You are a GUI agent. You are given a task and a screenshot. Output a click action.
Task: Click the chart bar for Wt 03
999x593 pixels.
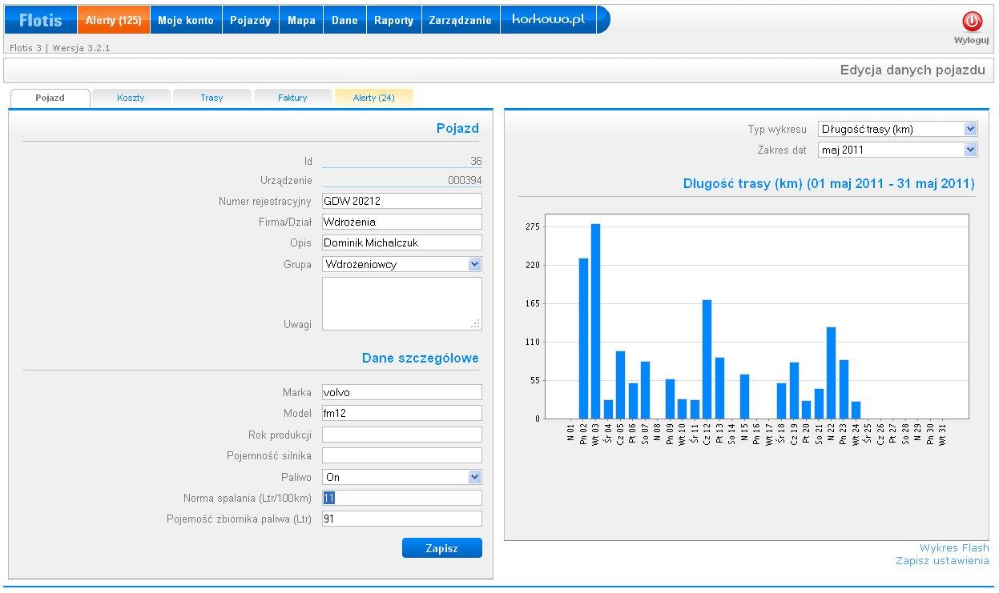(x=596, y=321)
